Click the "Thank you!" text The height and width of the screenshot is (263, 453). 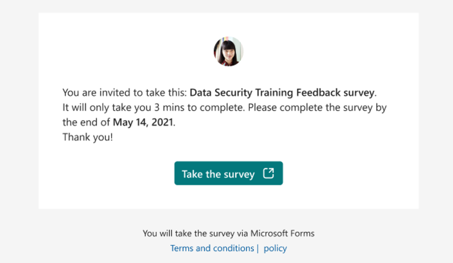click(x=87, y=138)
